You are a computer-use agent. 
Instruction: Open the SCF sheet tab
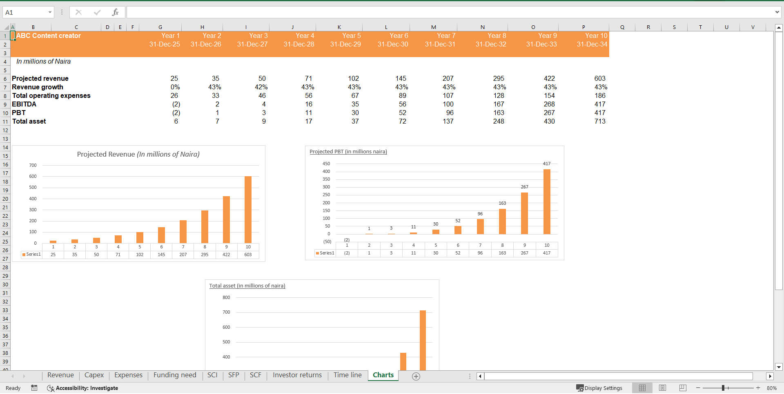[x=256, y=375]
